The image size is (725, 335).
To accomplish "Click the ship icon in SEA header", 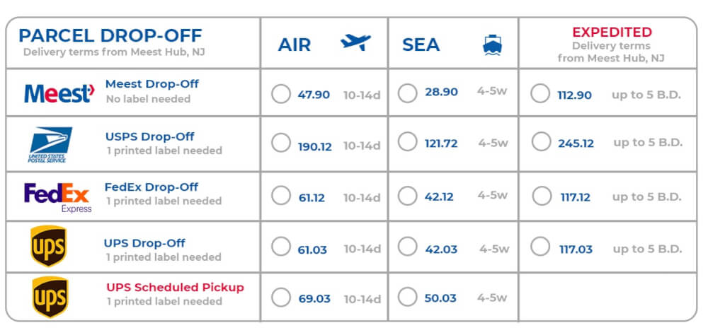I will pyautogui.click(x=492, y=45).
